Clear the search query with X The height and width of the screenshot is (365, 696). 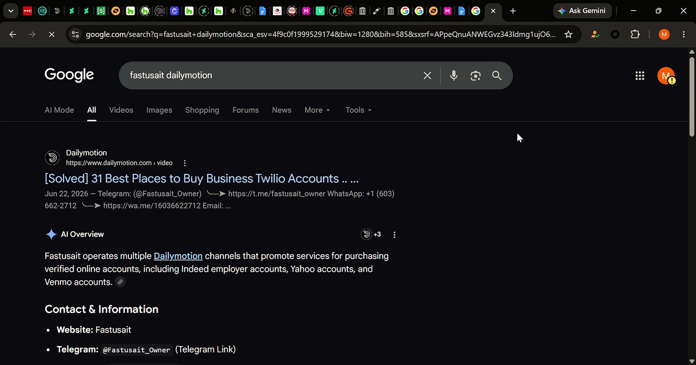(x=427, y=76)
